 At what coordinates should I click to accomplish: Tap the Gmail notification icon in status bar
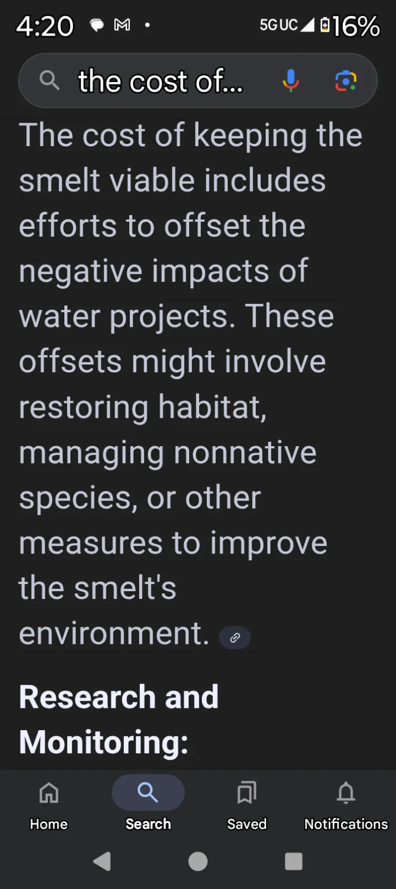pyautogui.click(x=122, y=25)
